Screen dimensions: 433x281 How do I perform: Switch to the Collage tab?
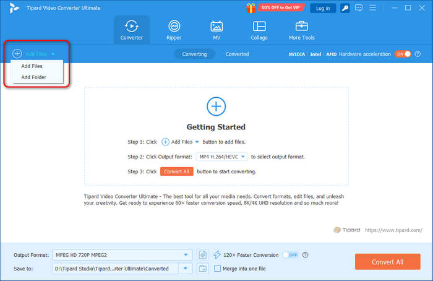coord(259,30)
